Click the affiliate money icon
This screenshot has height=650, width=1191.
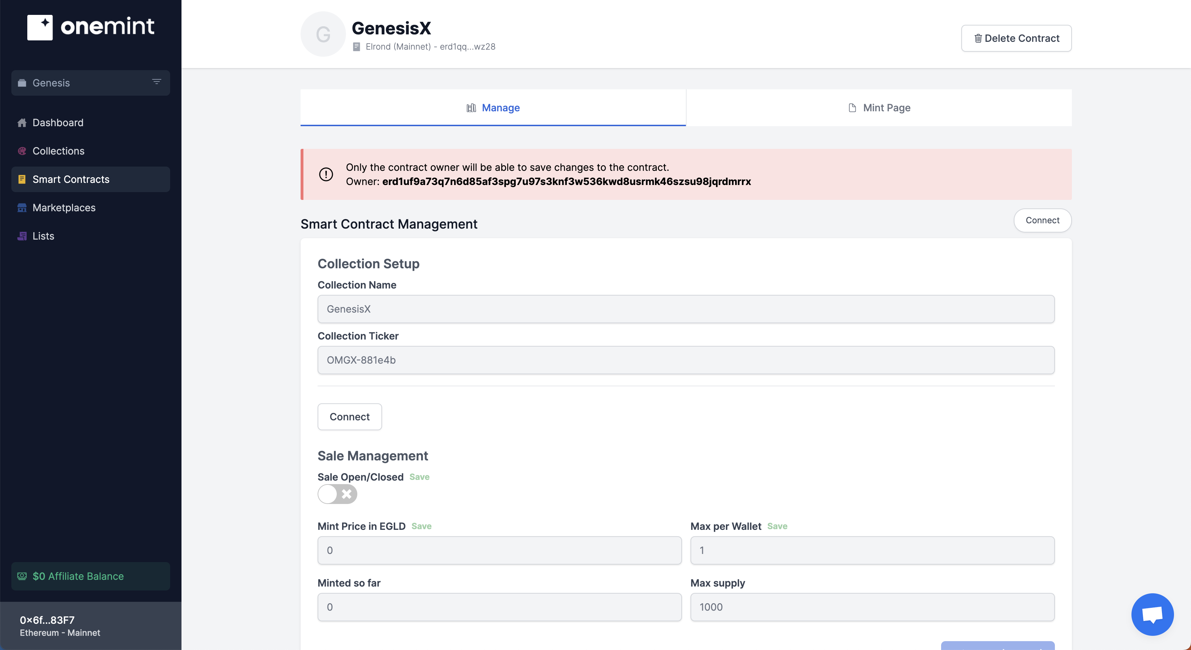click(22, 576)
